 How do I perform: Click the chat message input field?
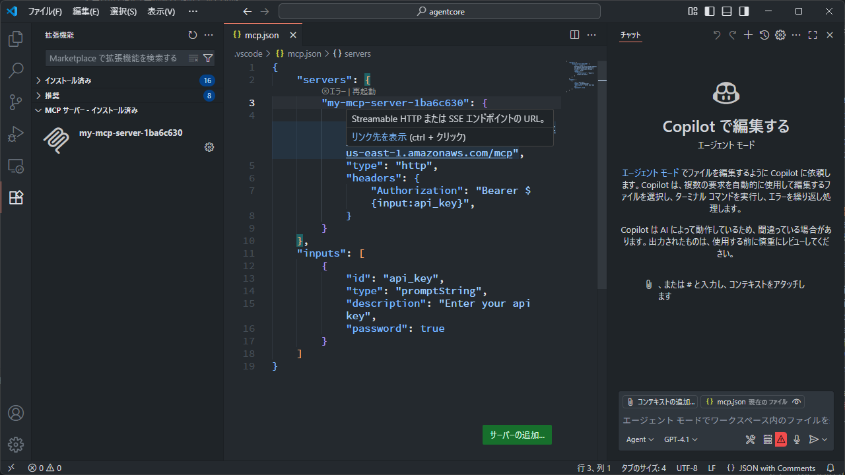[726, 420]
